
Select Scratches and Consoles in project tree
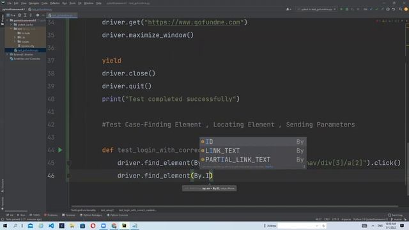click(x=25, y=59)
